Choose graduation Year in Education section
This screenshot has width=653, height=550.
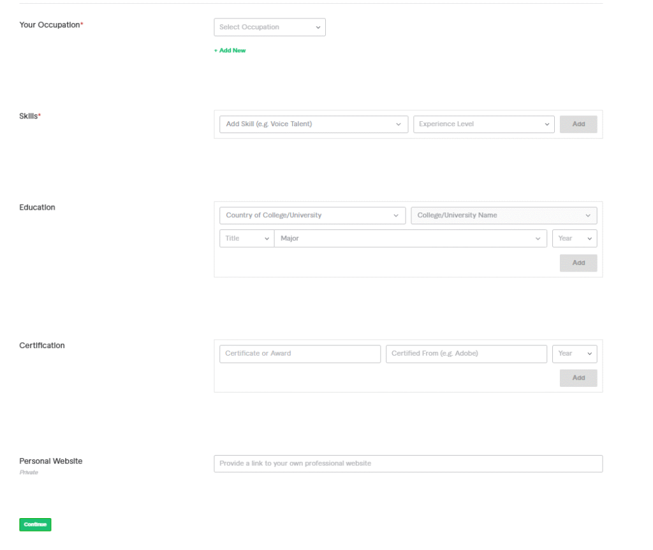(x=574, y=238)
